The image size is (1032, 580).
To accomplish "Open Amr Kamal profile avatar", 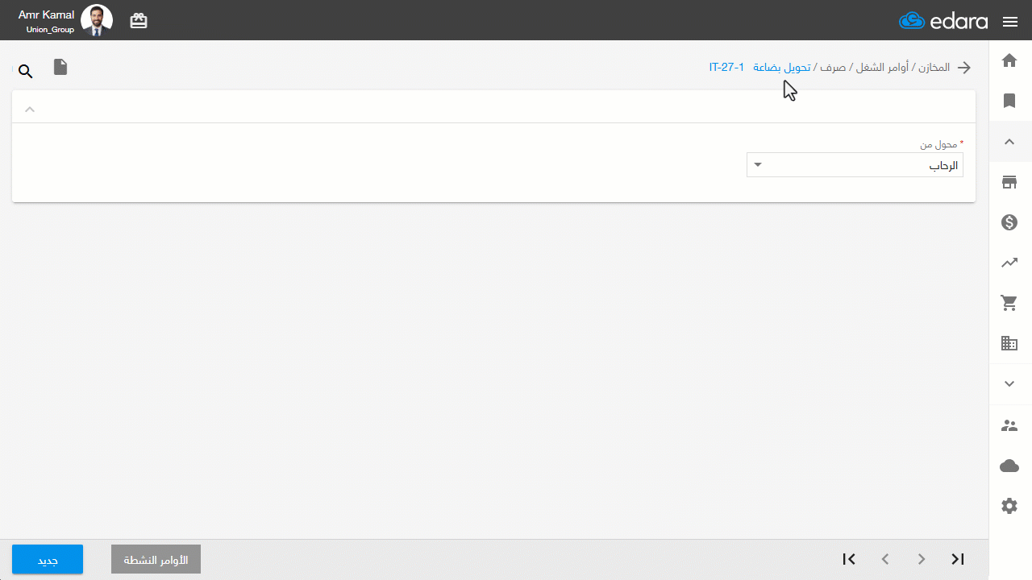I will point(97,20).
